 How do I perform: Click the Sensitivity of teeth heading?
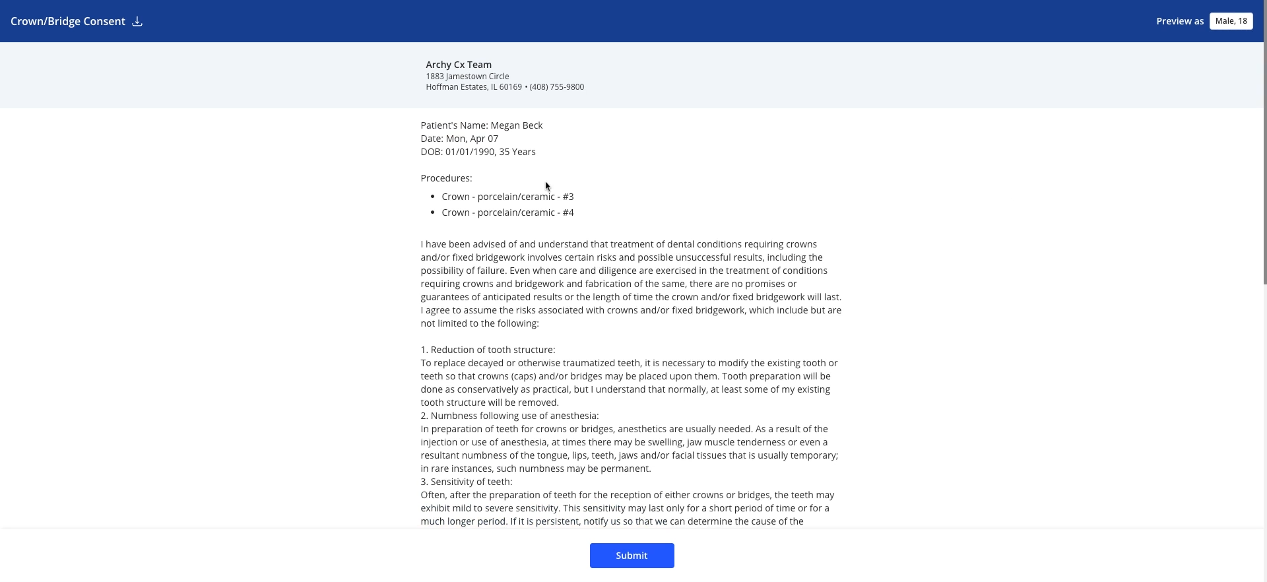point(466,482)
